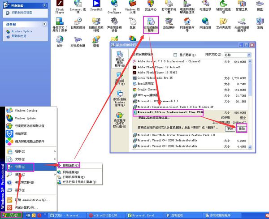Click 更改 button for Office 2010
Image resolution: width=269 pixels, height=219 pixels.
(x=230, y=129)
